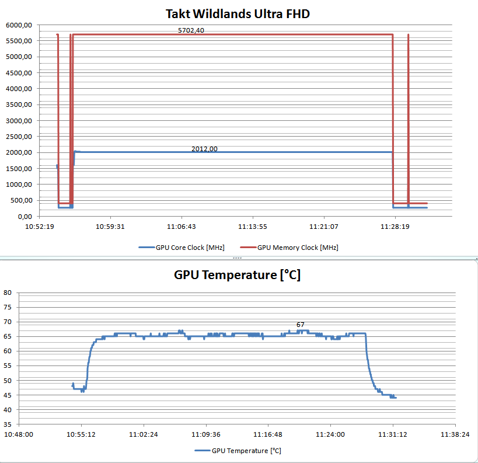Image resolution: width=478 pixels, height=463 pixels.
Task: Click the 50 temperature axis label
Action: point(8,381)
